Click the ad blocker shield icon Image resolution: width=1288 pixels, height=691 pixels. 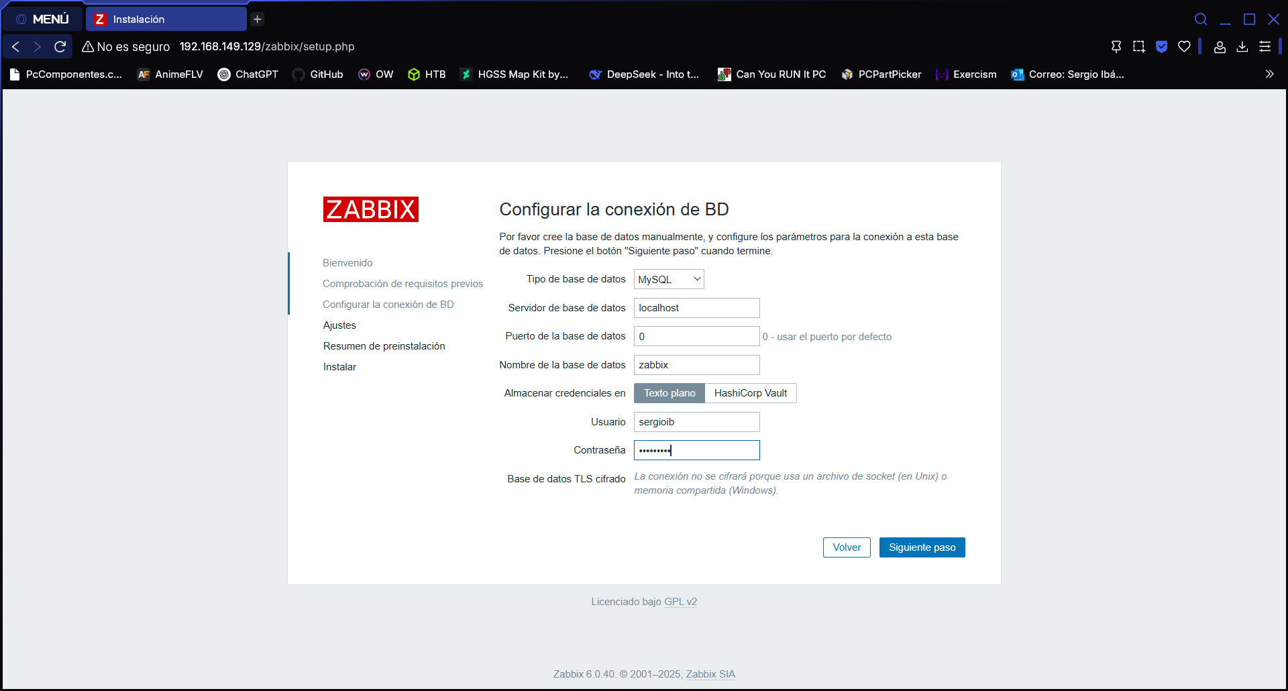tap(1162, 46)
